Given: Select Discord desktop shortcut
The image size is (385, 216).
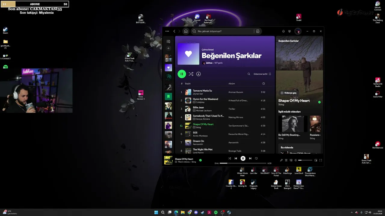Looking at the screenshot, I should point(197,18).
